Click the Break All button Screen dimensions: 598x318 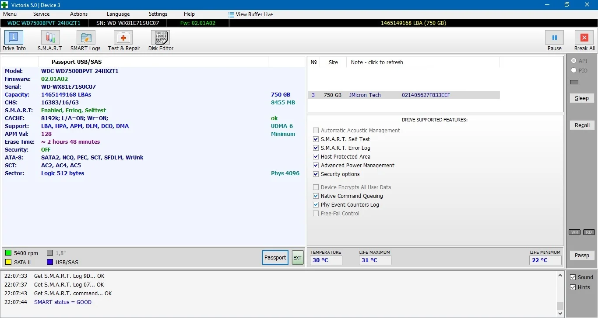(x=584, y=41)
